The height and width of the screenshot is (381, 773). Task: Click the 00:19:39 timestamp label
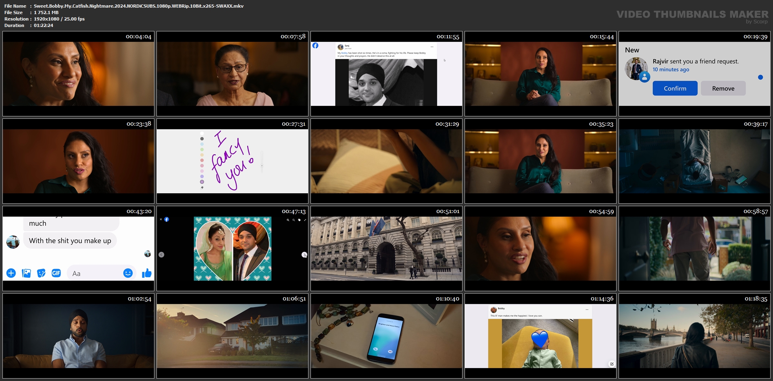755,37
